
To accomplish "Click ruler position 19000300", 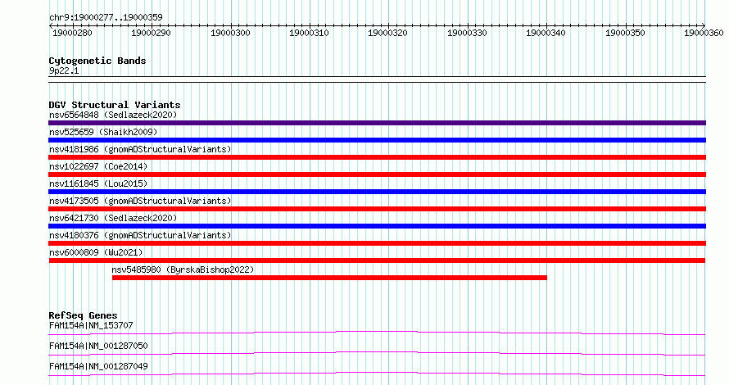I will pos(230,33).
